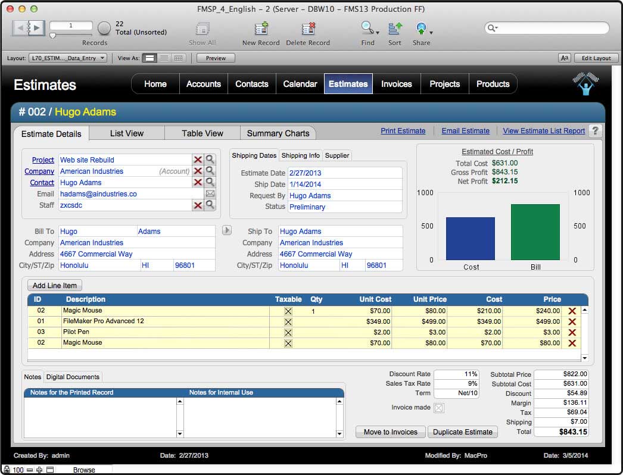Click the Share toolbar icon
Screen dimensions: 623x475
(420, 29)
